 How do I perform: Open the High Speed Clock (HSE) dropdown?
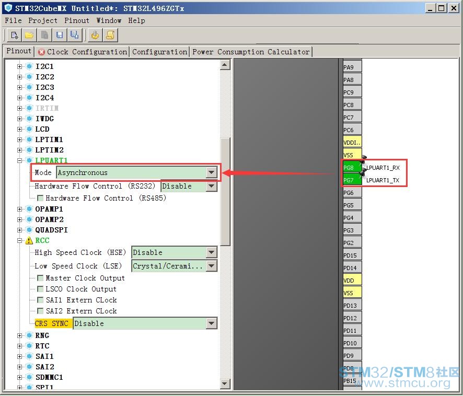click(212, 252)
